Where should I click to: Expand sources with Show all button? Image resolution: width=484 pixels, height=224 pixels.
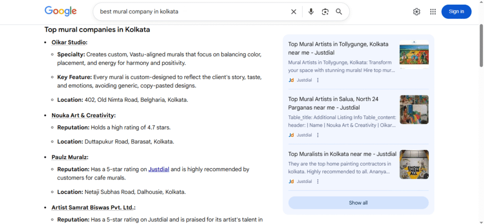pyautogui.click(x=358, y=203)
